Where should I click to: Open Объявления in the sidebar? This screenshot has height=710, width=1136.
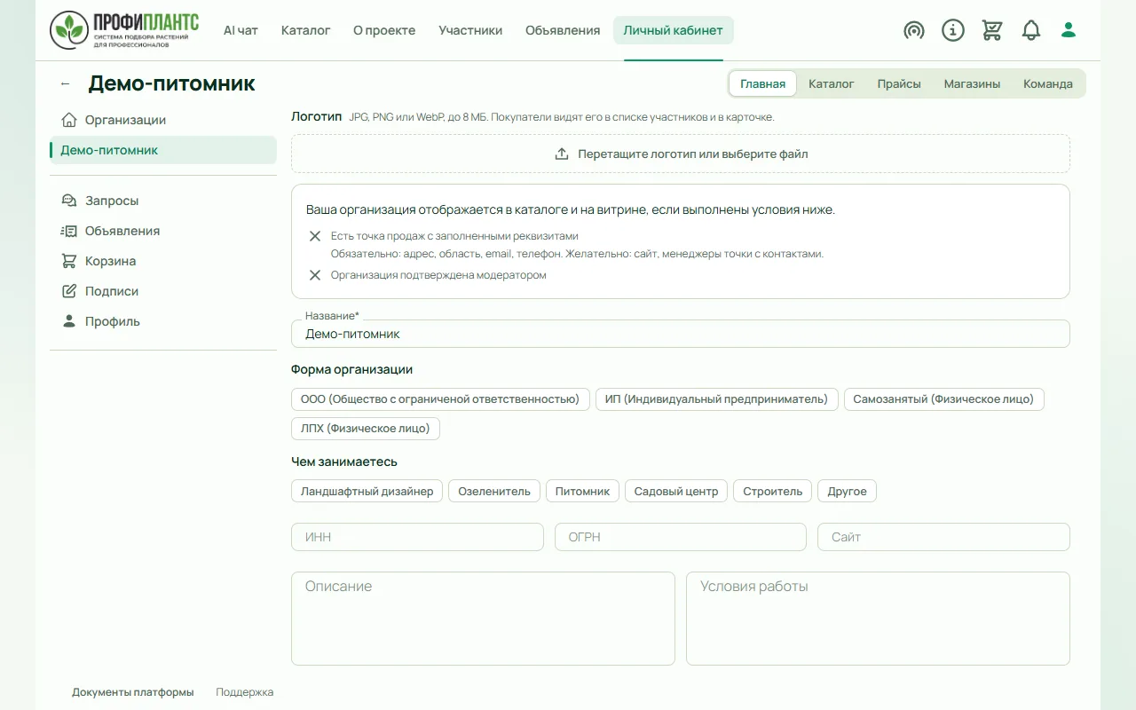tap(163, 231)
